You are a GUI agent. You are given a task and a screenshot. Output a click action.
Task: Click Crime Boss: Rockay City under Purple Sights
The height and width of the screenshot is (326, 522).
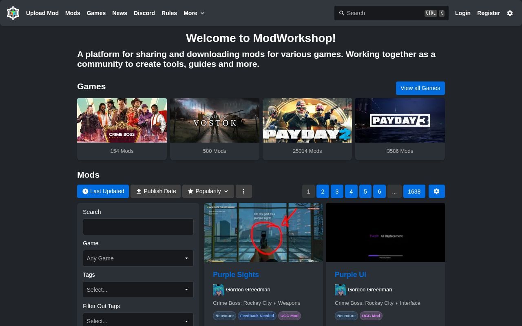pos(242,303)
